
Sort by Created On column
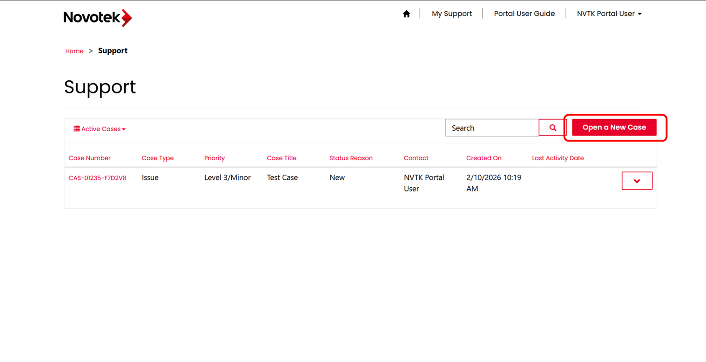484,158
